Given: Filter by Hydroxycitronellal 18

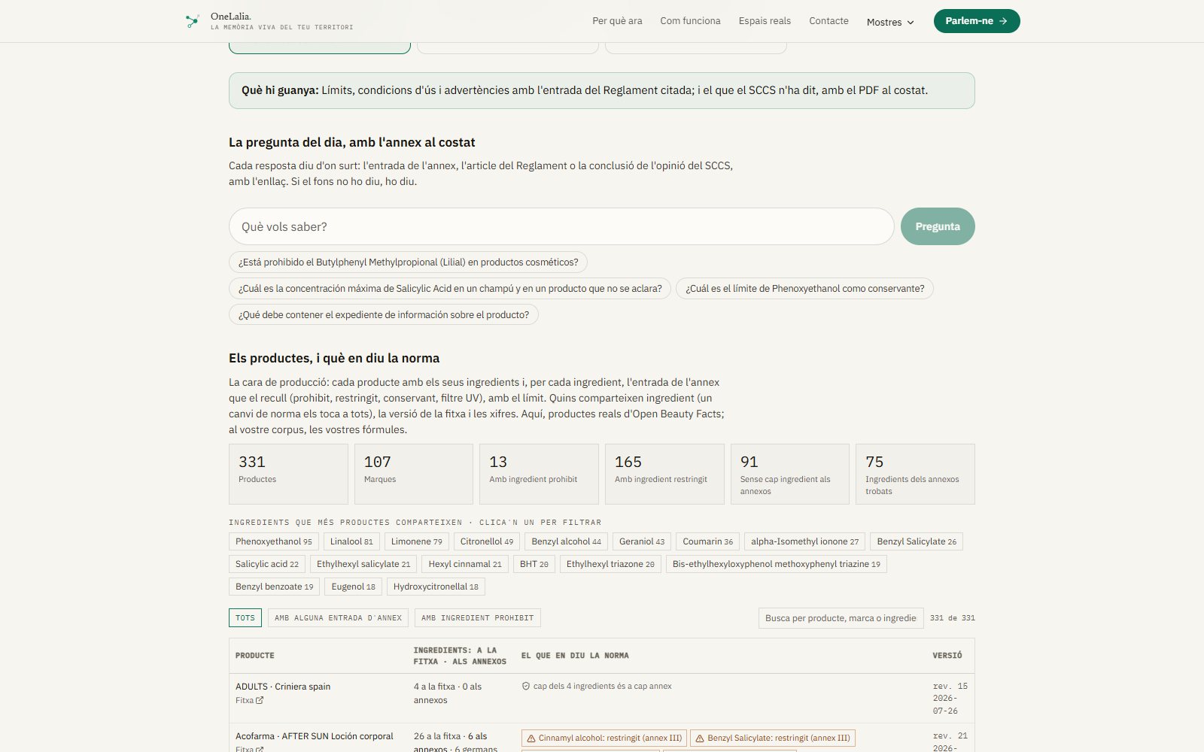Looking at the screenshot, I should coord(436,587).
